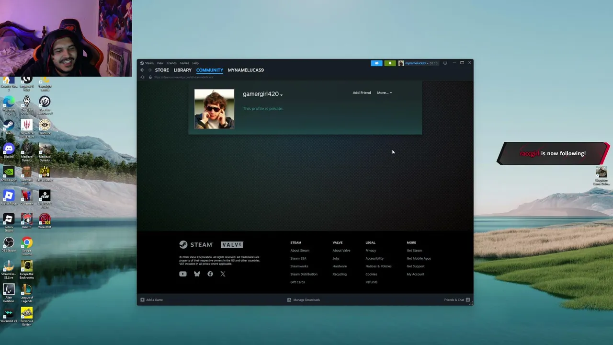The width and height of the screenshot is (613, 345).
Task: Launch Voicemod V3 from desktop
Action: (x=9, y=315)
